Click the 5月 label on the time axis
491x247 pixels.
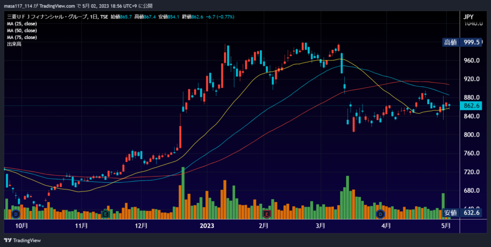pos(446,226)
